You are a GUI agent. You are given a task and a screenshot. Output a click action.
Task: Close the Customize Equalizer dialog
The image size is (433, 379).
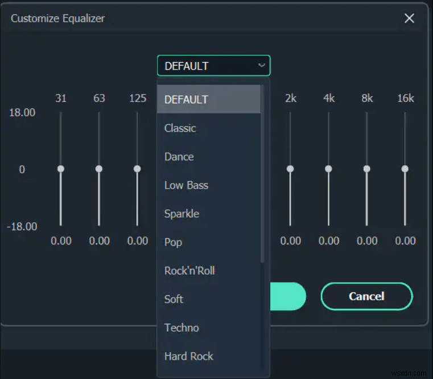(409, 18)
